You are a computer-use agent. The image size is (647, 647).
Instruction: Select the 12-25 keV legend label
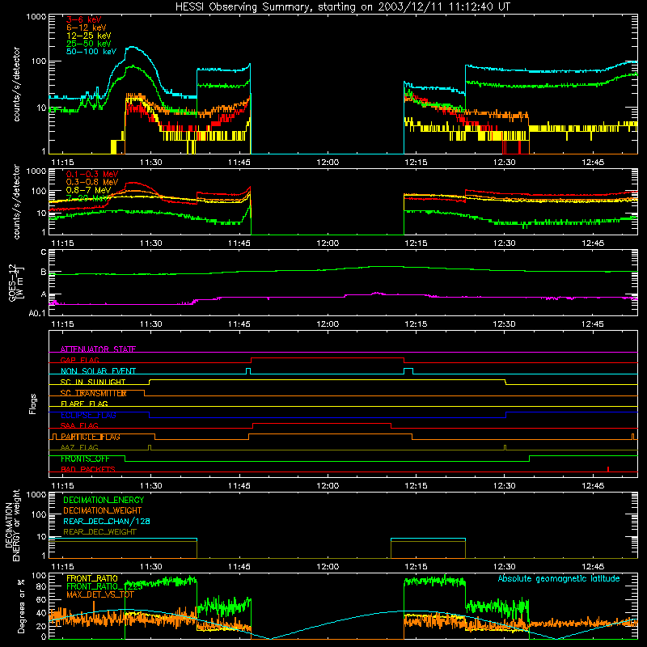[89, 36]
